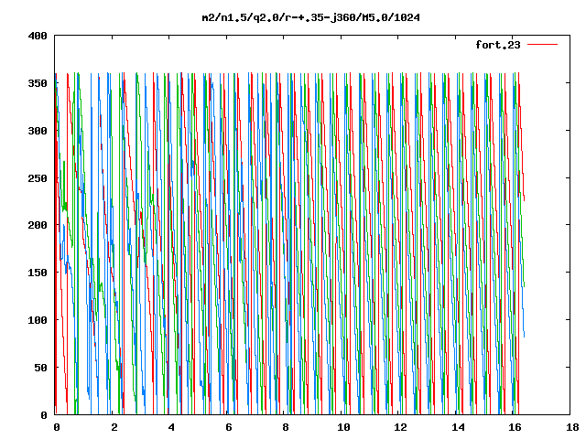The image size is (586, 439).
Task: Click y-axis label 100
Action: [38, 320]
